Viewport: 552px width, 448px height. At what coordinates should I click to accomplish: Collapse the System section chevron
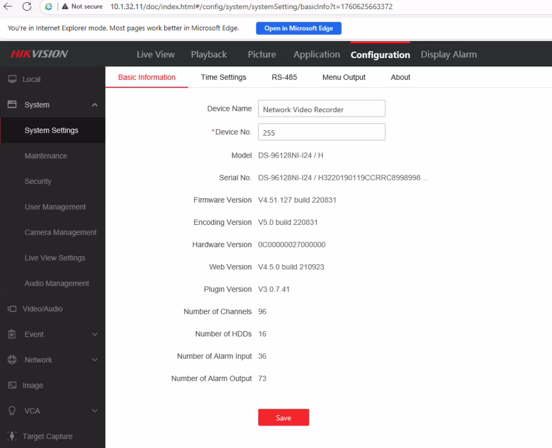coord(95,105)
